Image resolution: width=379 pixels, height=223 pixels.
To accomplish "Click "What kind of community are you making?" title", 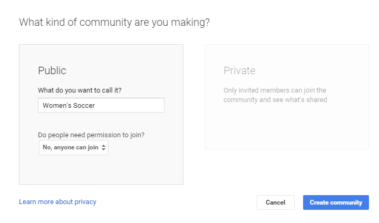I will (114, 22).
